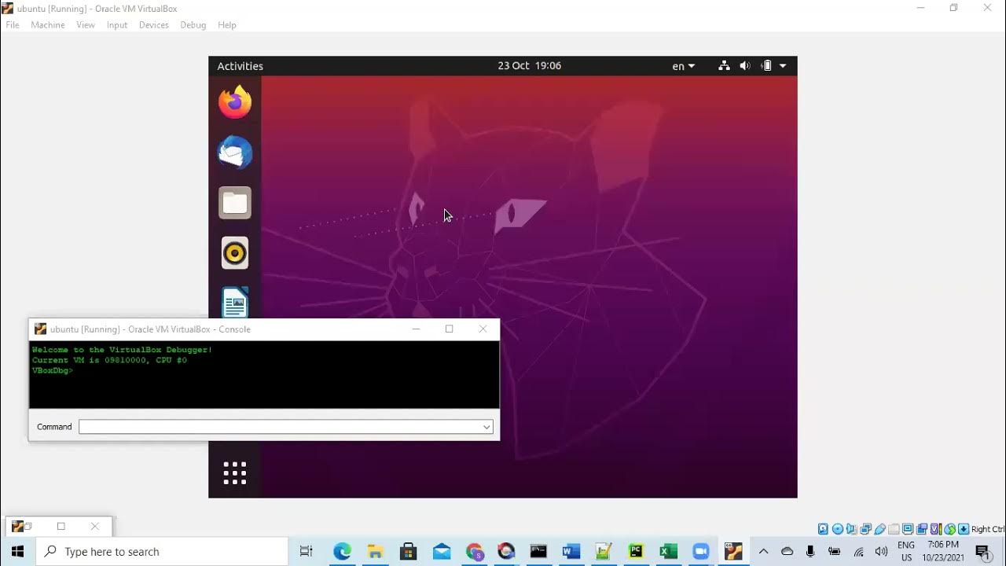The image size is (1006, 566).
Task: Maximize the debugger Console window
Action: click(x=450, y=329)
